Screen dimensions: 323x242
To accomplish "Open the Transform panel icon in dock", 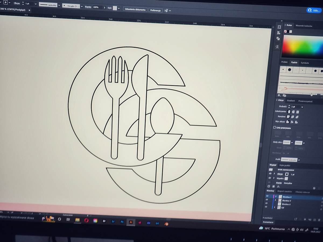I will (279, 27).
